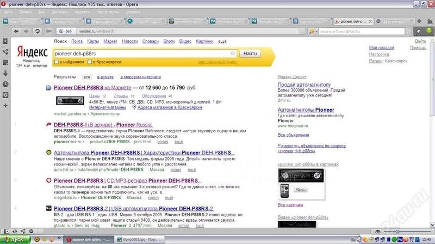Open 'Pioneer DEH-P88RS на Маркете' result
435x244 pixels.
pyautogui.click(x=92, y=88)
